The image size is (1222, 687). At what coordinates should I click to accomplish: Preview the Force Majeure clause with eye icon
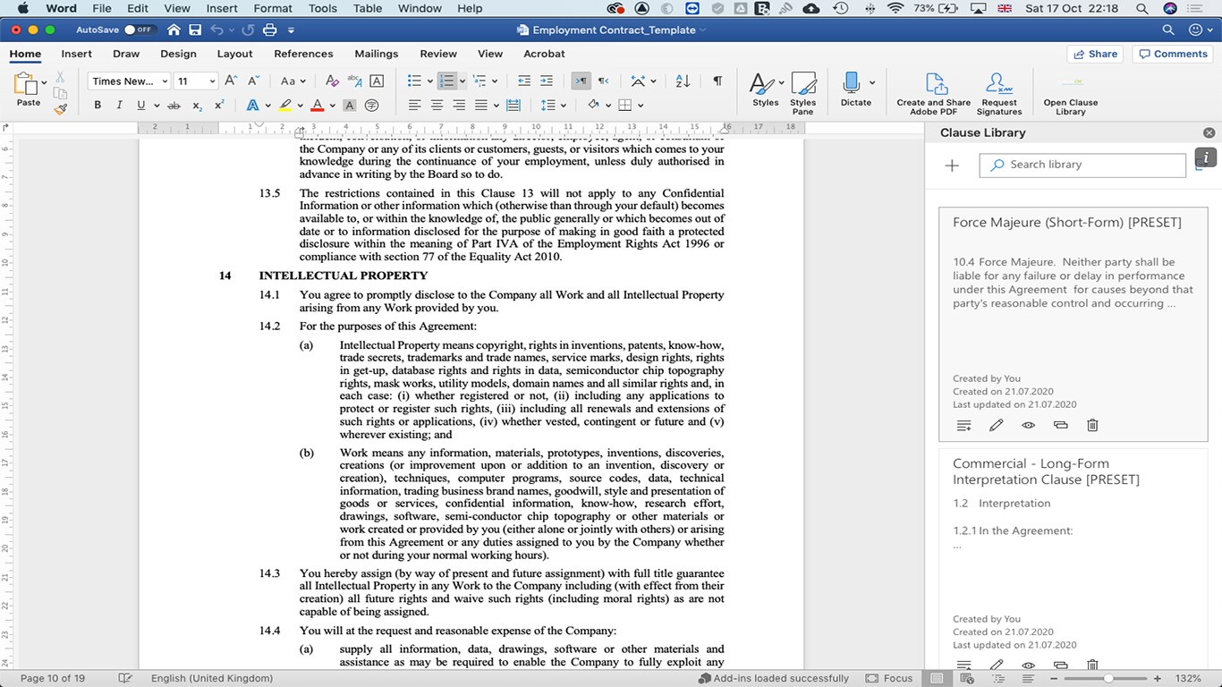1028,426
